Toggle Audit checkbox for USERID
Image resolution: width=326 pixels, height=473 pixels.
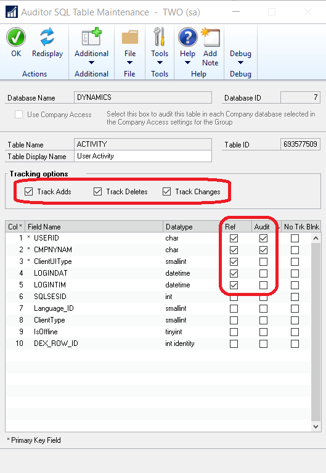pos(263,238)
